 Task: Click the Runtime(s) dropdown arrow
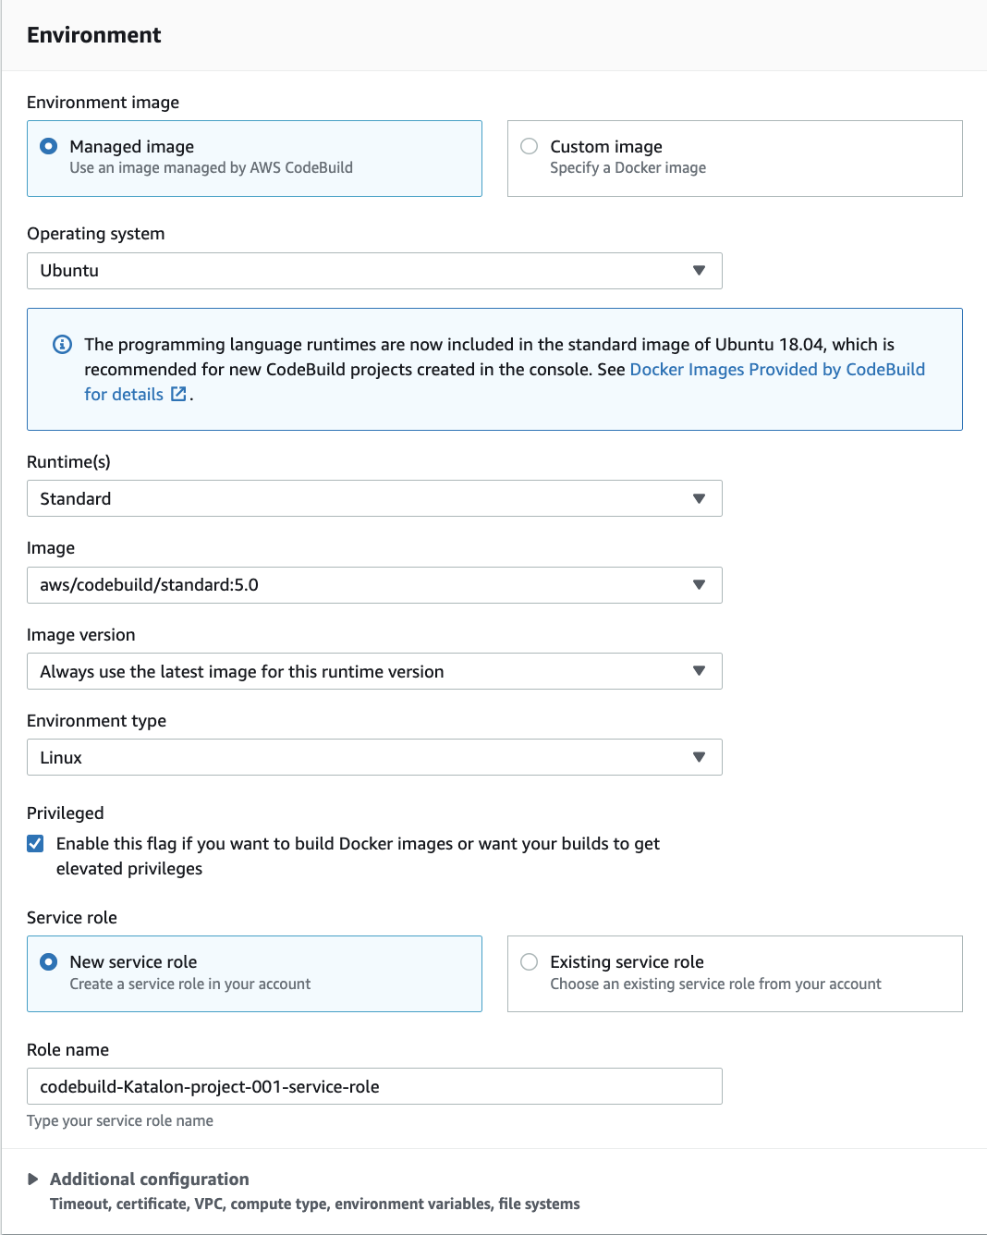(699, 499)
